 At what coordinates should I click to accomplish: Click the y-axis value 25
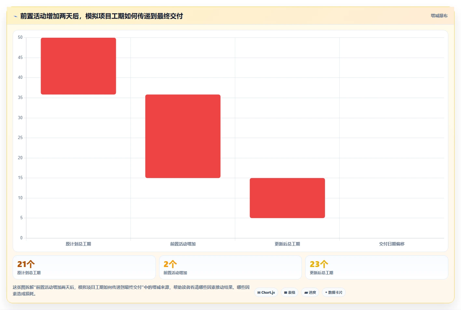[x=20, y=138]
